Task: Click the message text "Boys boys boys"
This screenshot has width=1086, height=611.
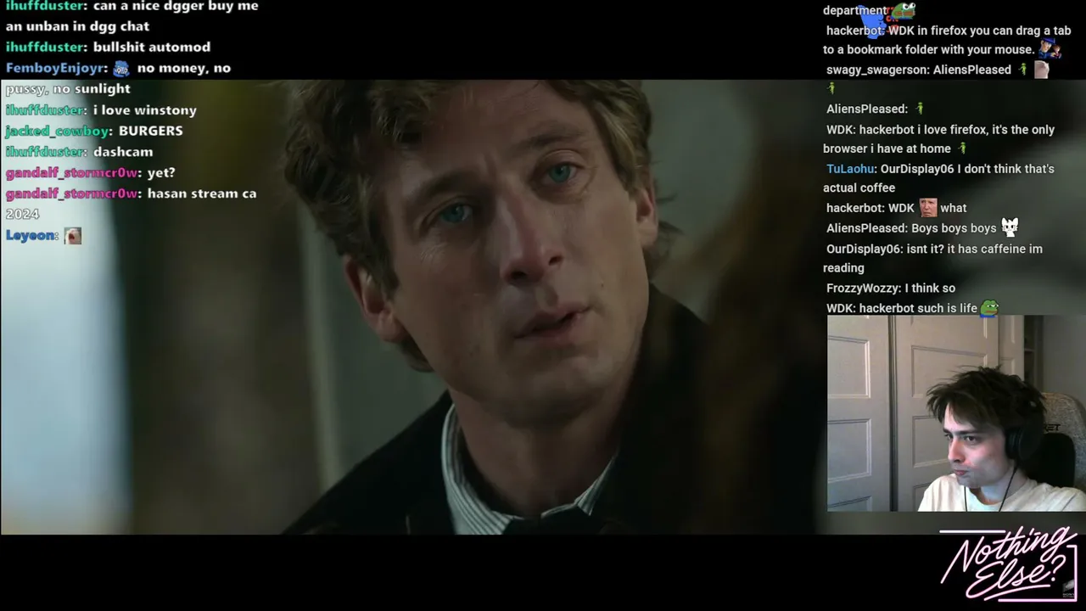Action: point(954,228)
